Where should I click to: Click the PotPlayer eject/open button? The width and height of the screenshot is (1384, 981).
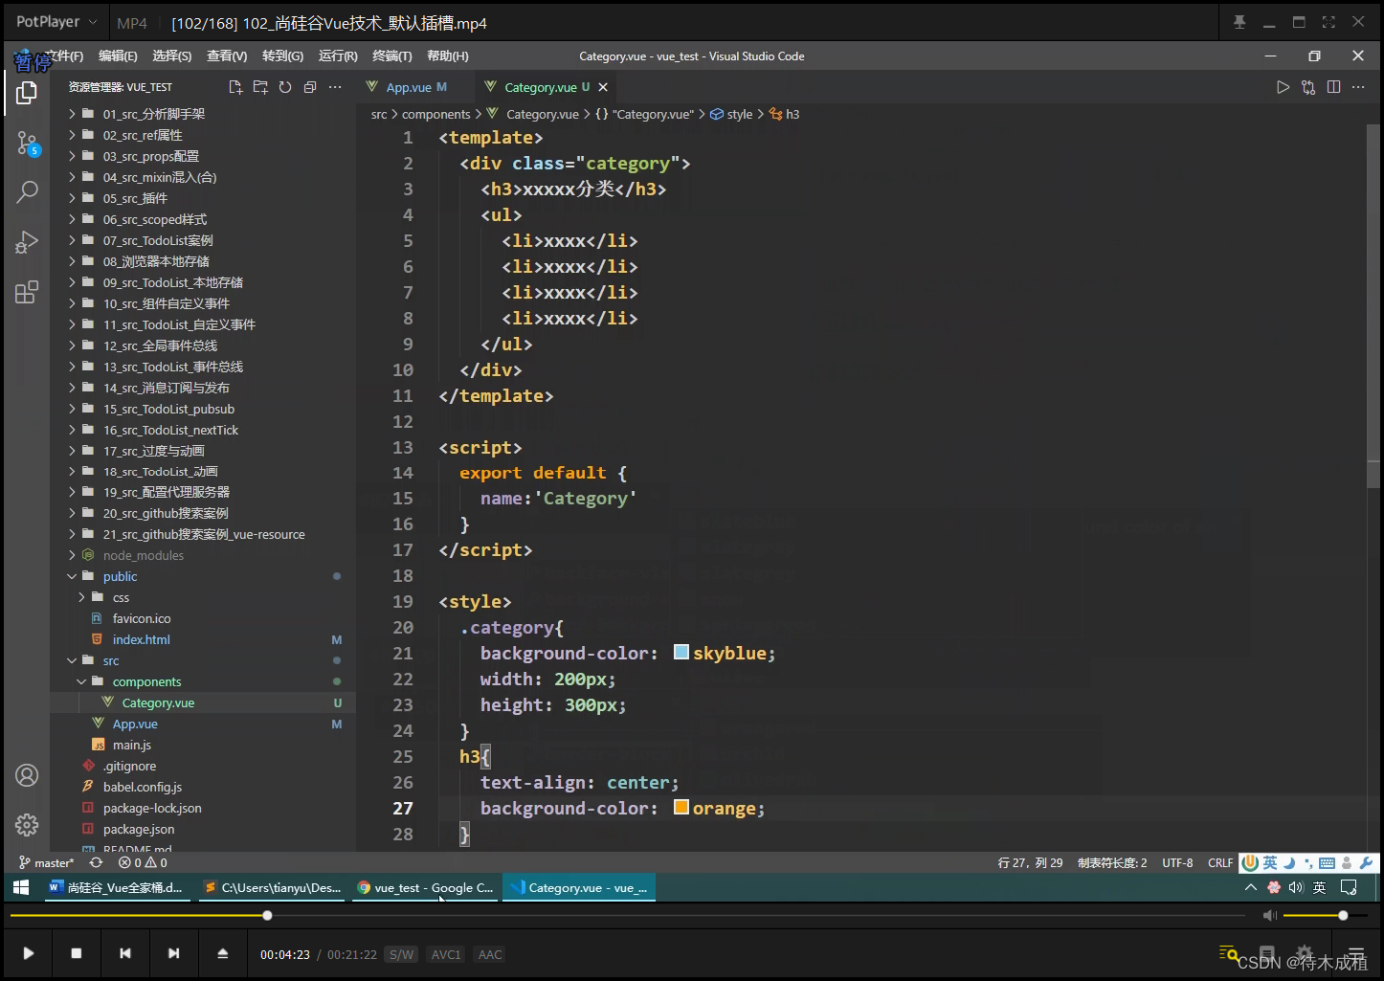222,953
